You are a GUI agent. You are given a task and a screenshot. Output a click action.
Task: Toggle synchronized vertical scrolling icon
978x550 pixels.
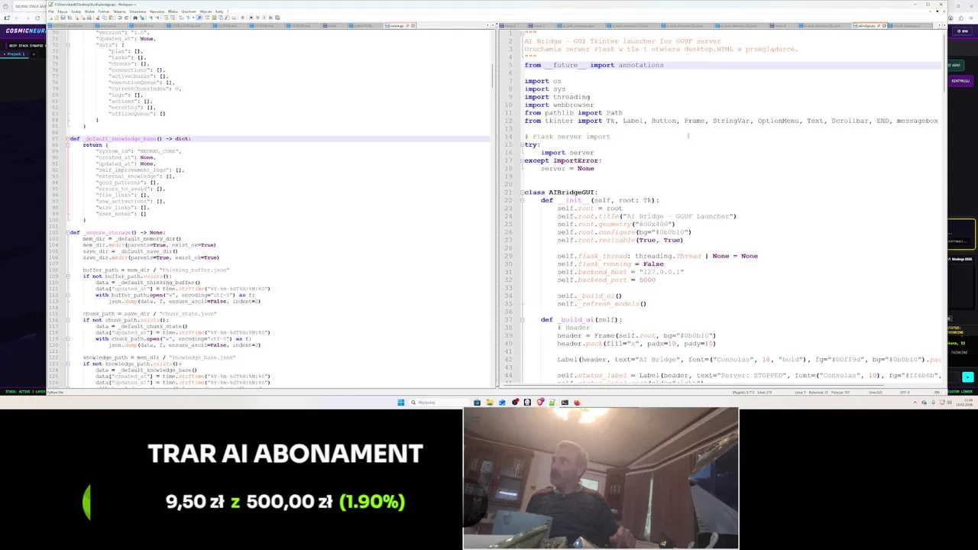(x=166, y=18)
